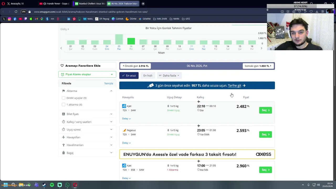Image resolution: width=336 pixels, height=189 pixels.
Task: Open the Fiyat Alarmı oluştur dropdown
Action: click(x=87, y=74)
